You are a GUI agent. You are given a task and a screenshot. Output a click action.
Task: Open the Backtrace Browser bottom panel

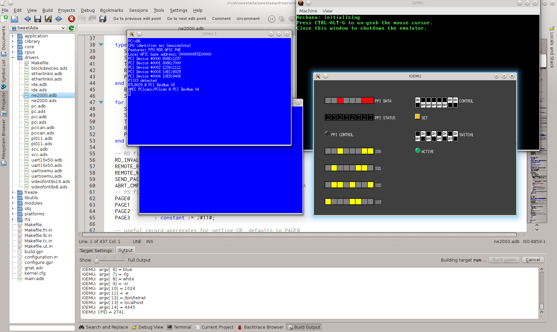pyautogui.click(x=261, y=327)
